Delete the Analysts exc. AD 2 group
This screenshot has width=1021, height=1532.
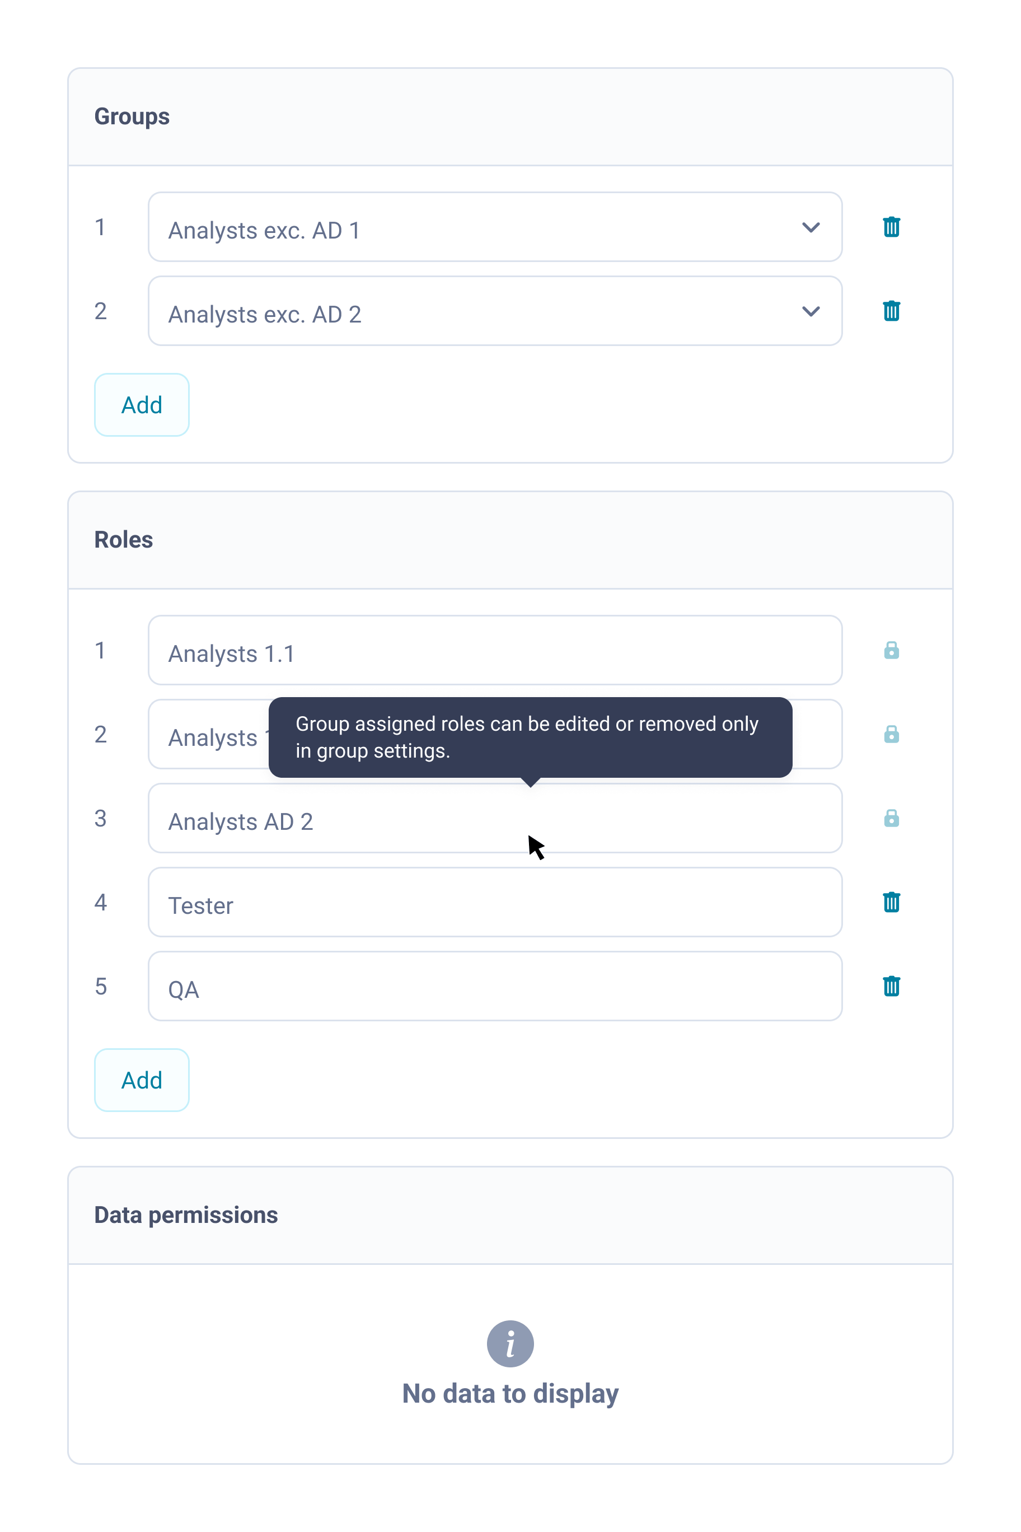point(891,311)
